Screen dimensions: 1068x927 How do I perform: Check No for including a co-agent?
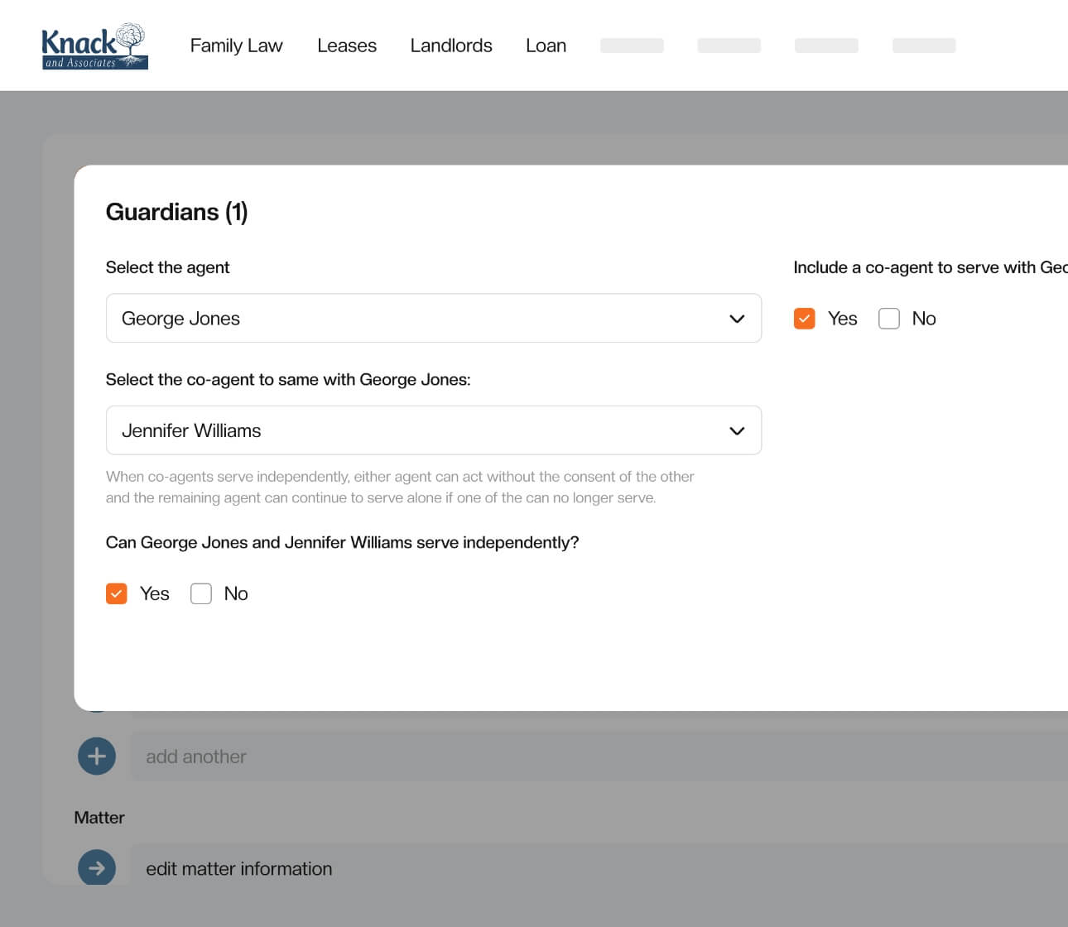[x=888, y=319]
